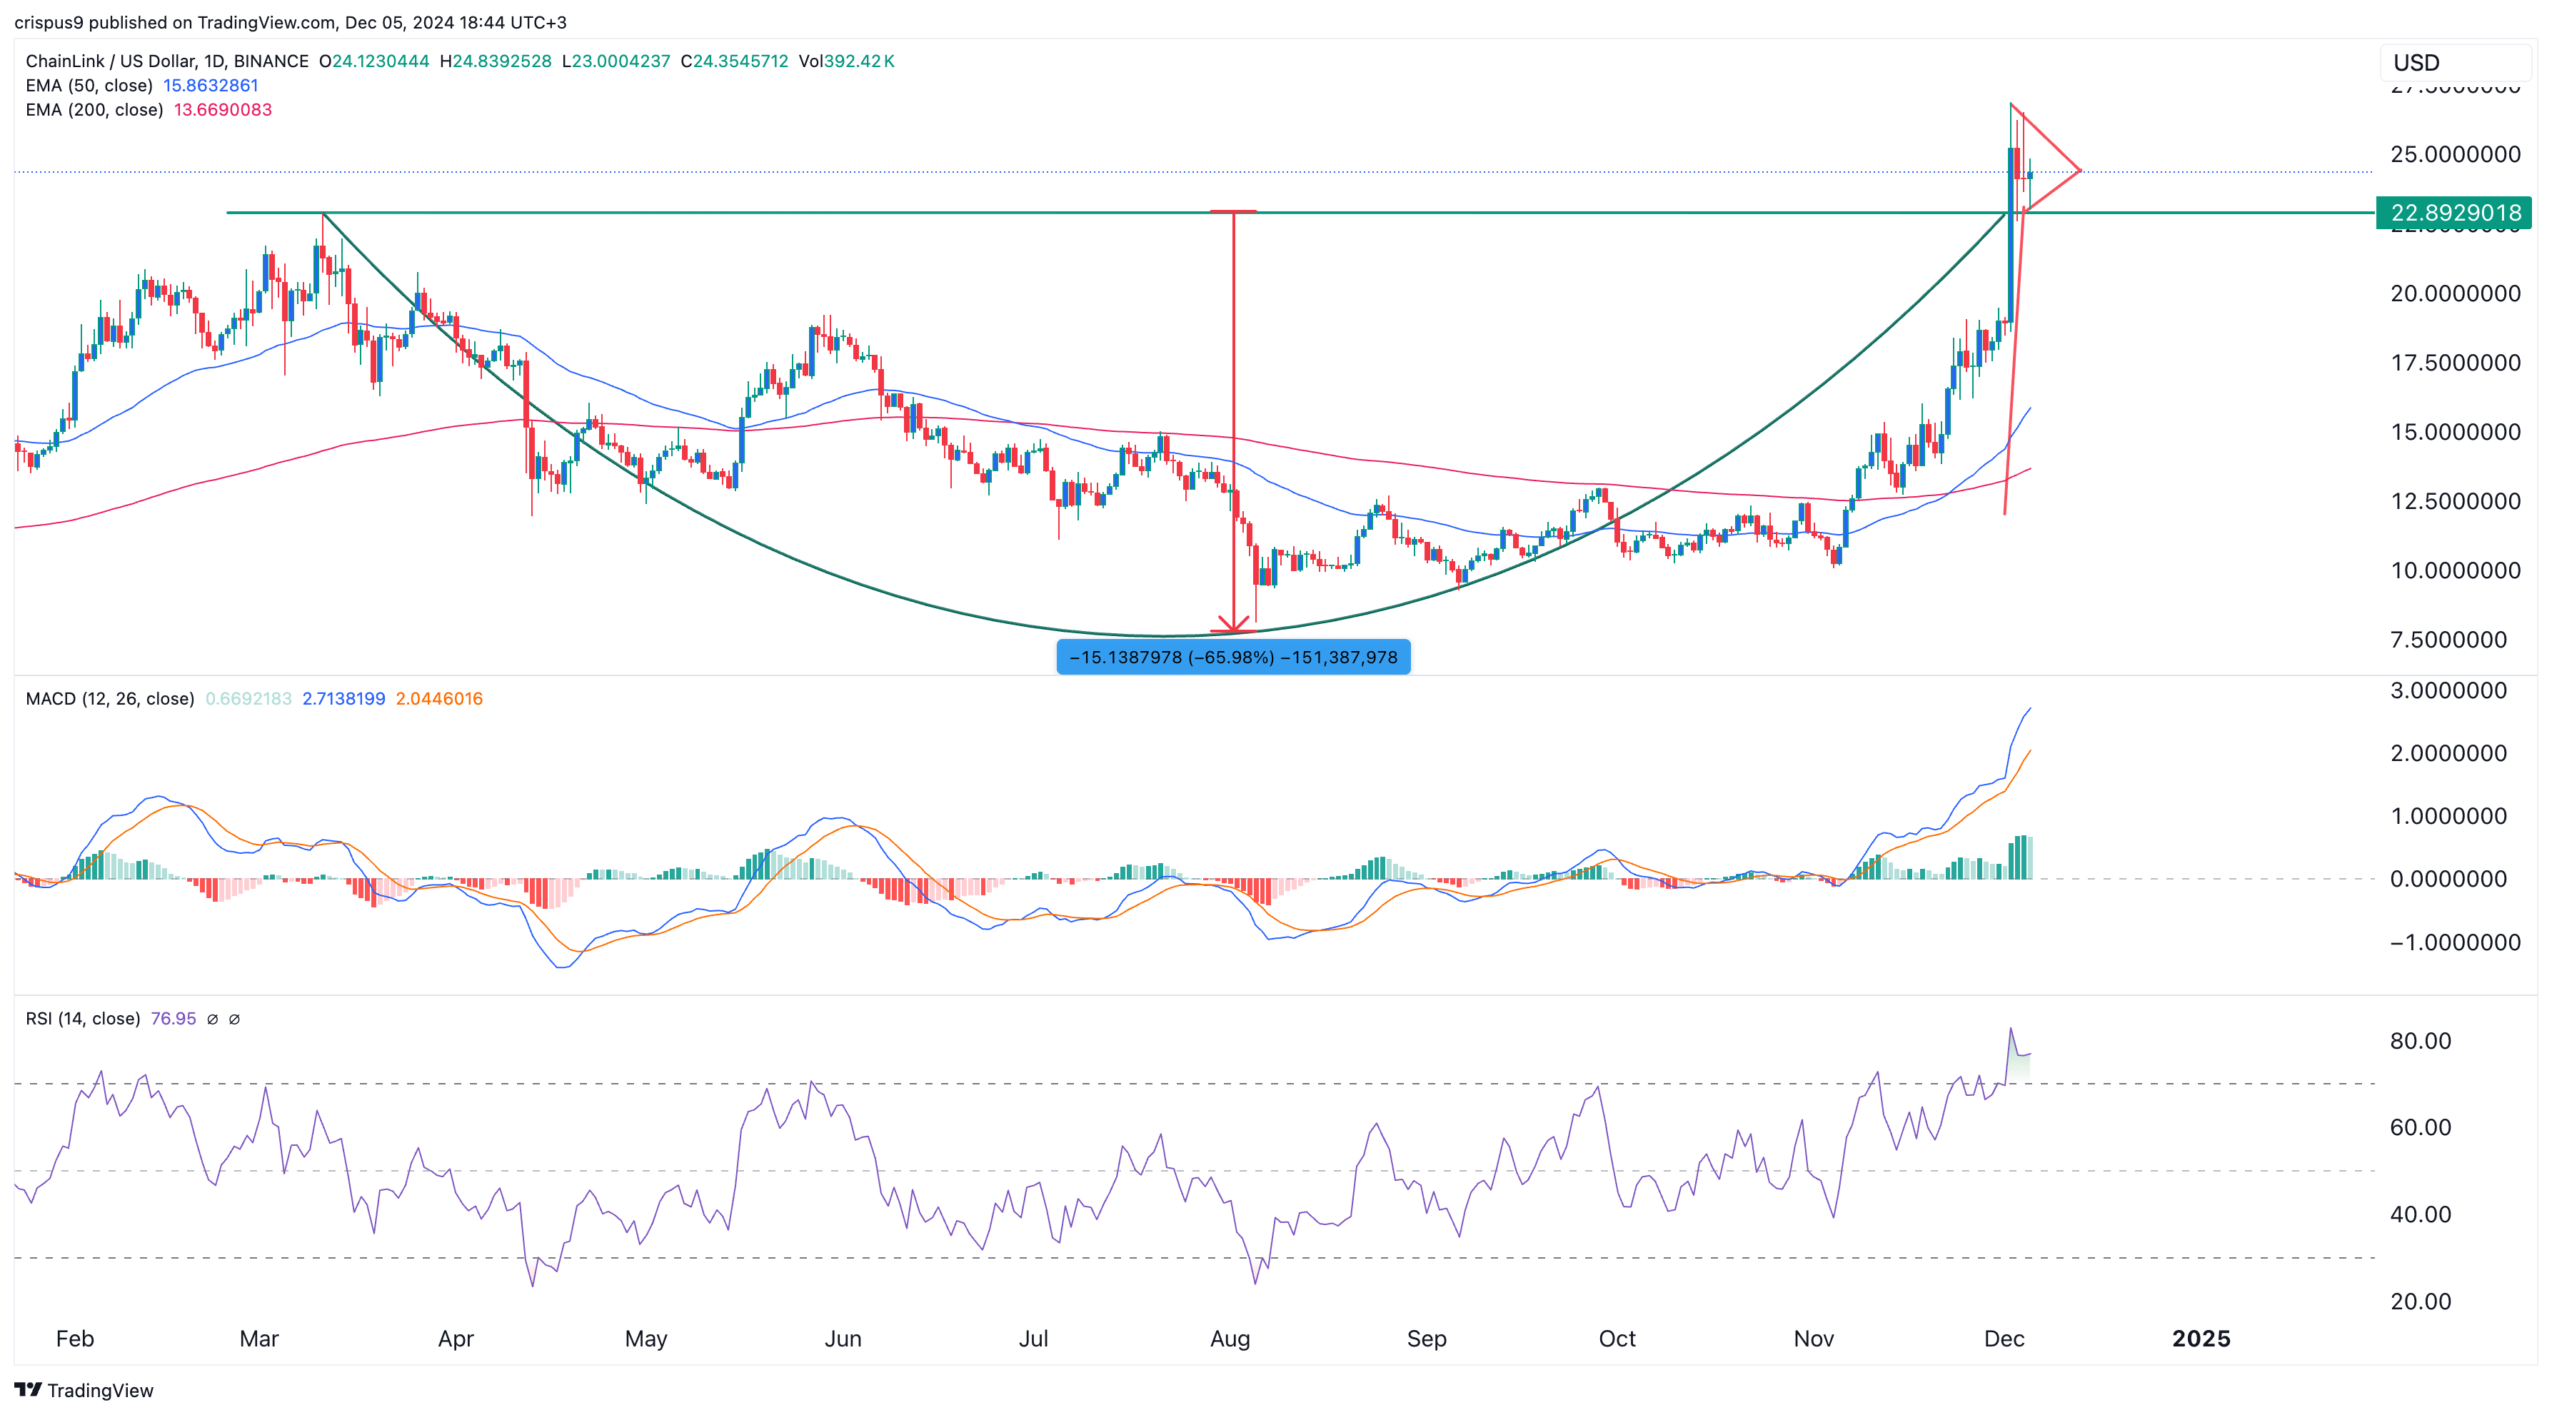Click the Jun label on time axis
2552x1415 pixels.
coord(843,1340)
